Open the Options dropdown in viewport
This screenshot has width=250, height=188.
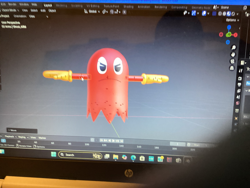[232, 20]
